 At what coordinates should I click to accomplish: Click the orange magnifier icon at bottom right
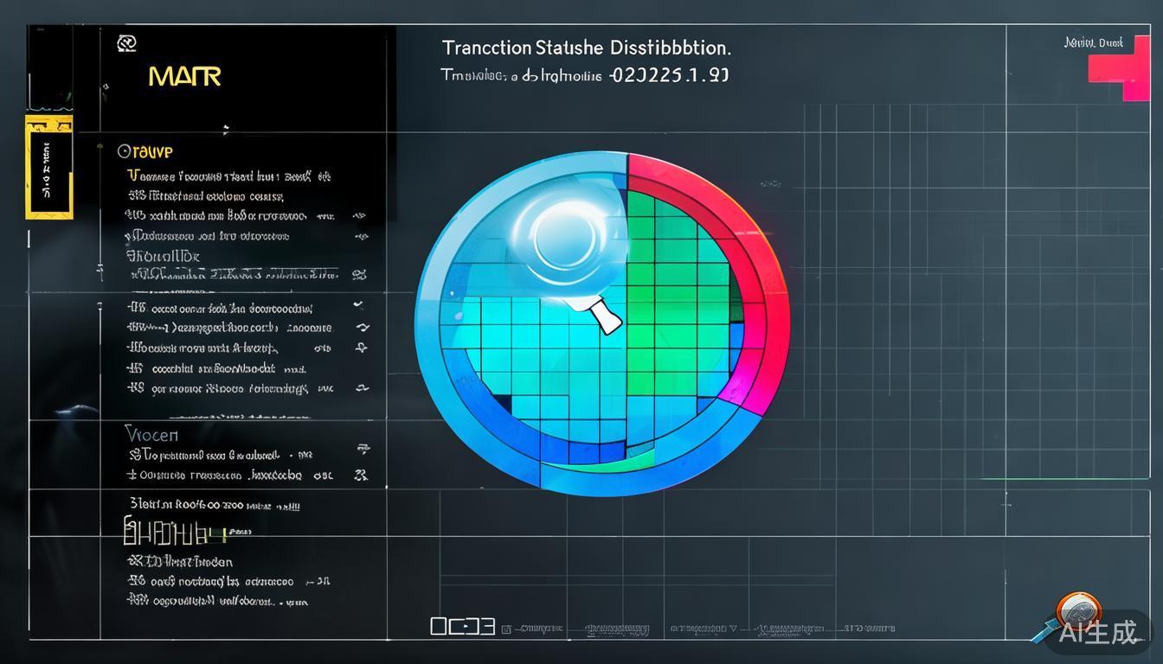1074,610
